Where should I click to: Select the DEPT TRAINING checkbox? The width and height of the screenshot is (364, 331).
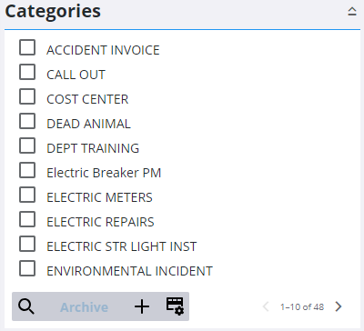pyautogui.click(x=27, y=145)
